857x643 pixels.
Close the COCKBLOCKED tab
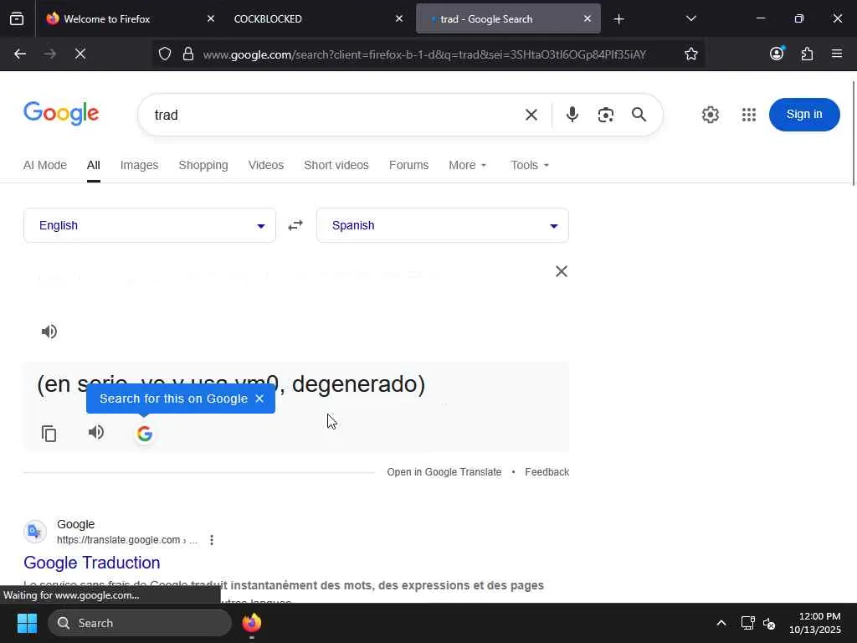tap(399, 19)
